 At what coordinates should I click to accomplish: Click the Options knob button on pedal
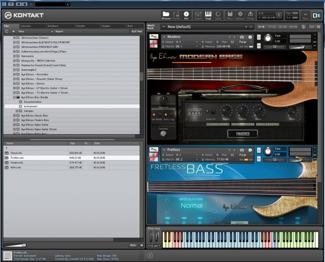[163, 134]
